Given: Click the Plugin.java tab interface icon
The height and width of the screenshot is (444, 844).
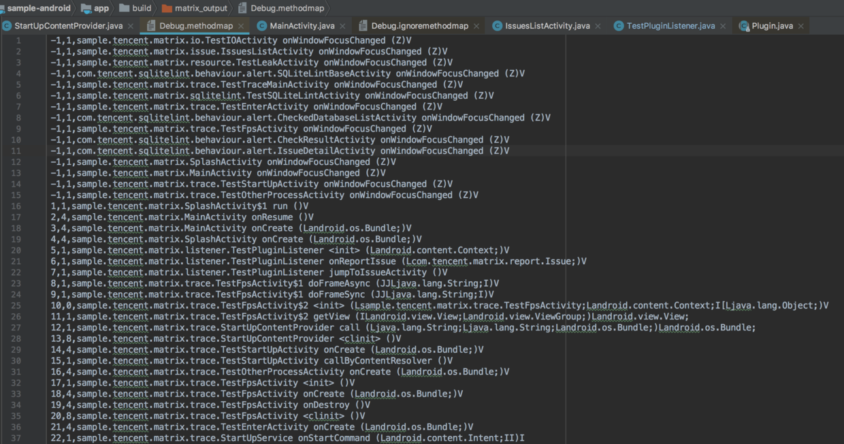Looking at the screenshot, I should tap(744, 26).
